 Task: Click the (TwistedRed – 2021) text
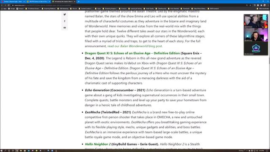116,112
